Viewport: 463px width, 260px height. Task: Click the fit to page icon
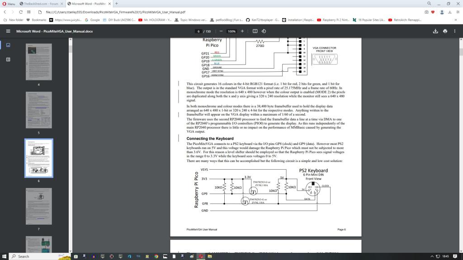click(255, 31)
